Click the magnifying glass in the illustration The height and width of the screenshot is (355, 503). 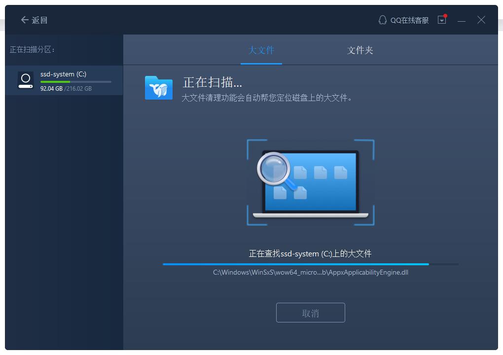coord(273,169)
